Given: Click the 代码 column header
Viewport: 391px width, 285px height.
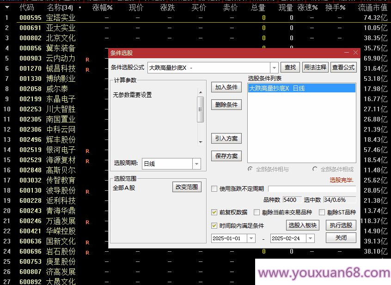Looking at the screenshot, I should tap(27, 8).
